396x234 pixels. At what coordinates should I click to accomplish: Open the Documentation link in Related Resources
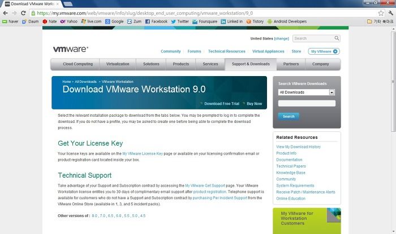[289, 160]
